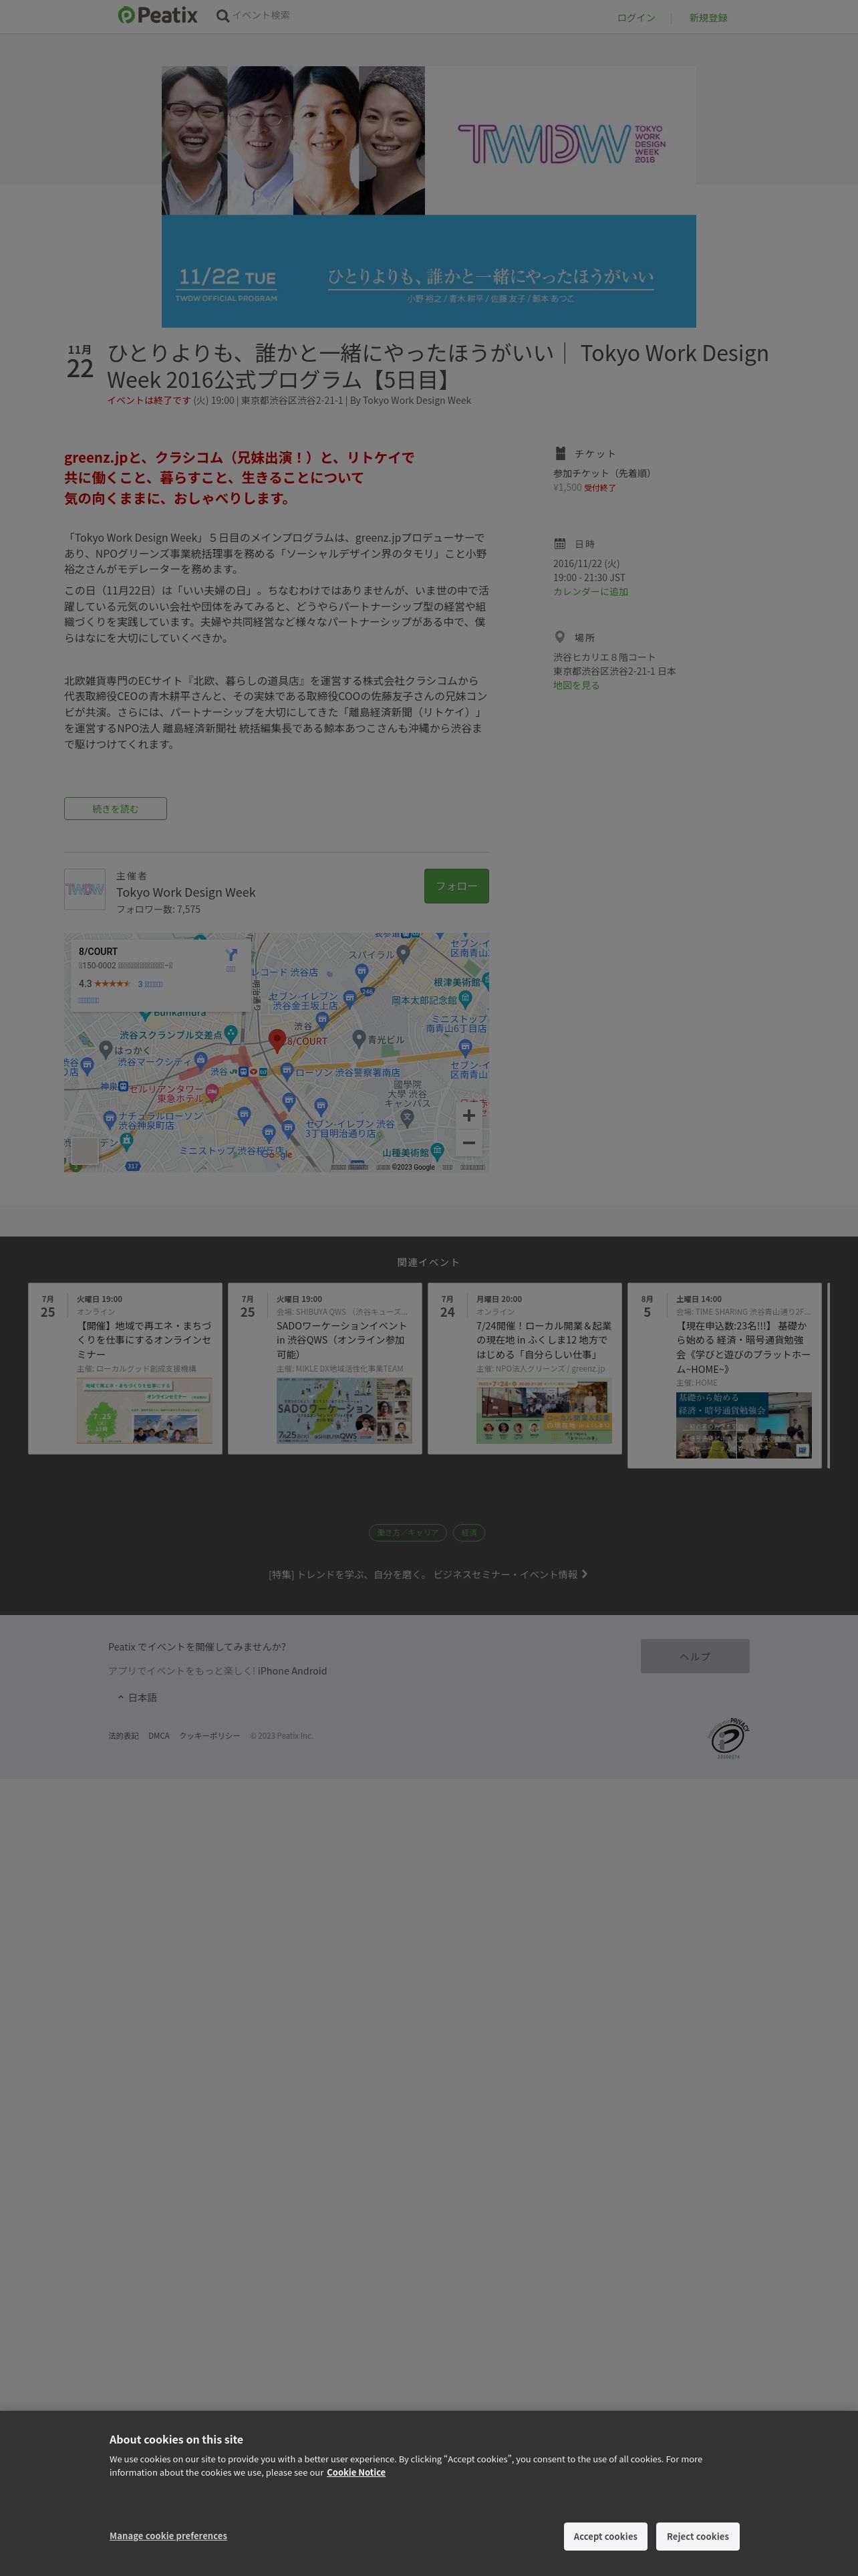Click カレンダーに追加 link

tap(591, 592)
